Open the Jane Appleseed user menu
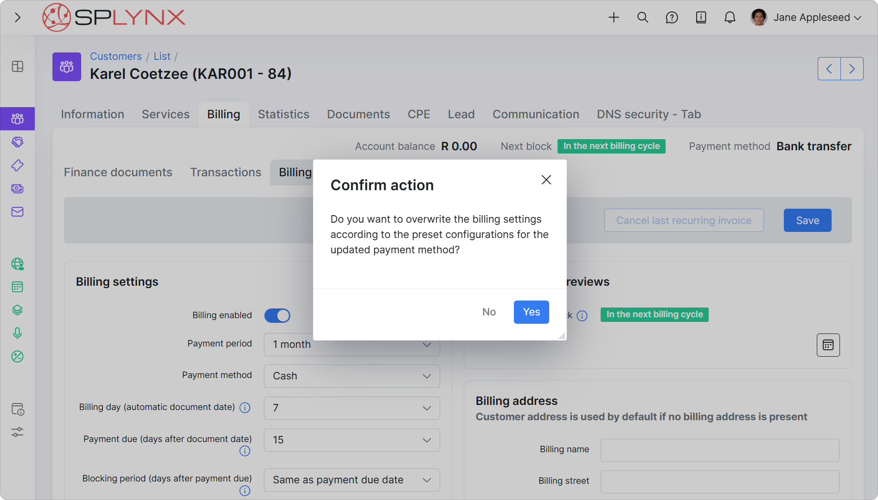The width and height of the screenshot is (878, 500). [806, 18]
